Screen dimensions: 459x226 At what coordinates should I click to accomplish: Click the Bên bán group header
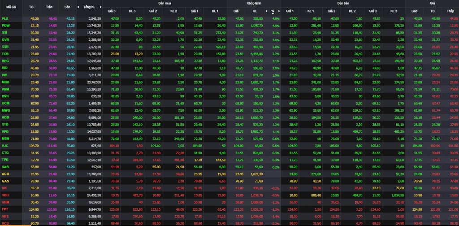coord(343,3)
